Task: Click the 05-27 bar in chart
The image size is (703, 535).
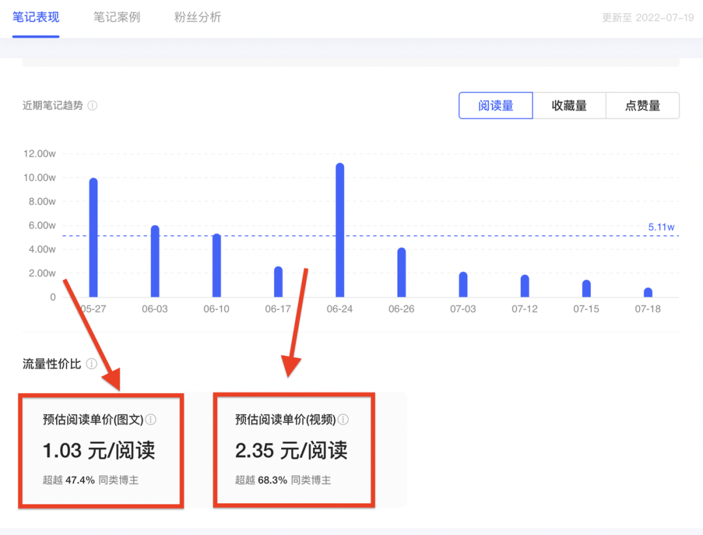Action: [x=93, y=238]
